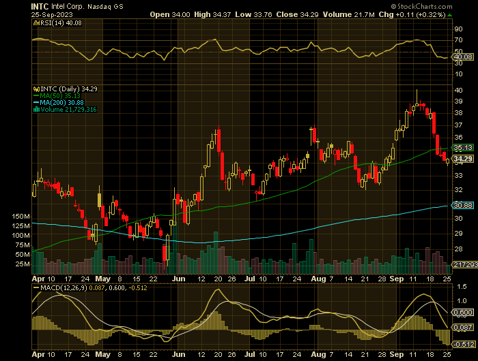
Task: Click the 35.13 green tag on price axis
Action: (x=463, y=148)
